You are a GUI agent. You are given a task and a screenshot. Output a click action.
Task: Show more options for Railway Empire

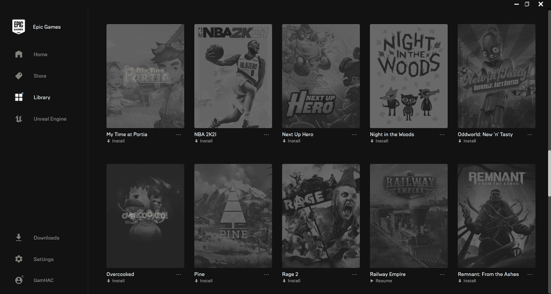442,275
